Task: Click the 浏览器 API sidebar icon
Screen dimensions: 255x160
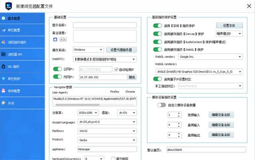Action: [x=3, y=54]
